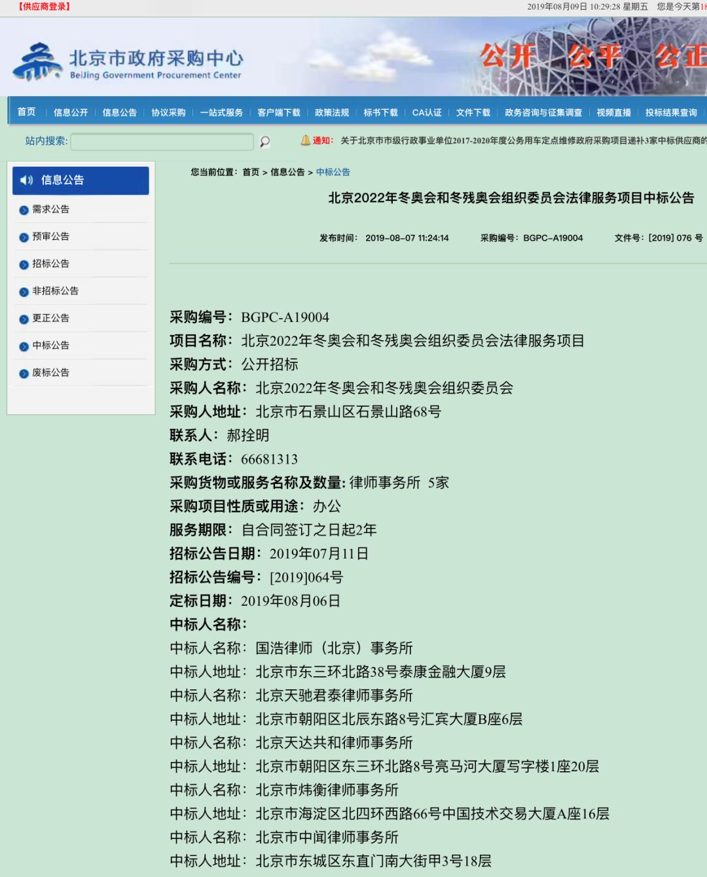Click the 联系电话 66681313 line
The image size is (707, 877).
234,459
